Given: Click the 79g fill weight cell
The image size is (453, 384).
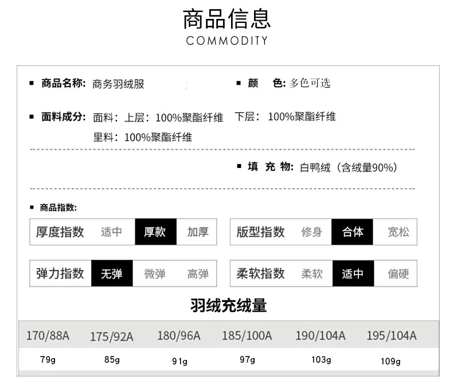Looking at the screenshot, I should (x=48, y=360).
